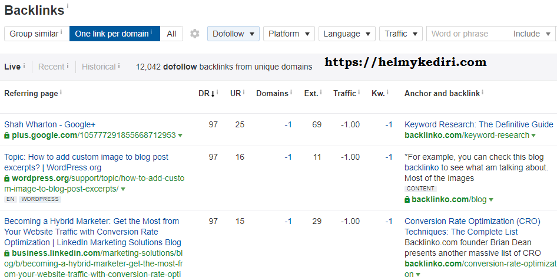This screenshot has height=280, width=557.
Task: Open the Shah Wharton - Google+ link
Action: (49, 124)
